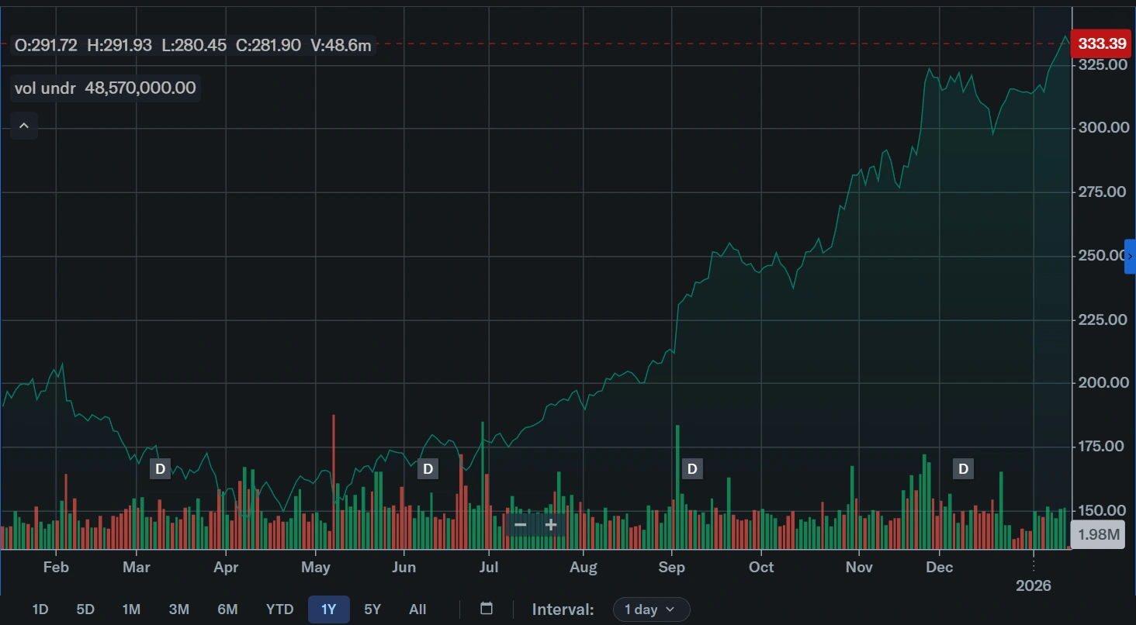
Task: Zoom in with the plus icon
Action: [551, 525]
